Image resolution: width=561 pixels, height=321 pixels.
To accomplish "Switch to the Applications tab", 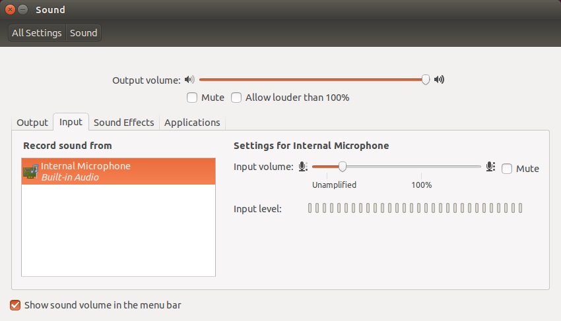I will click(192, 123).
